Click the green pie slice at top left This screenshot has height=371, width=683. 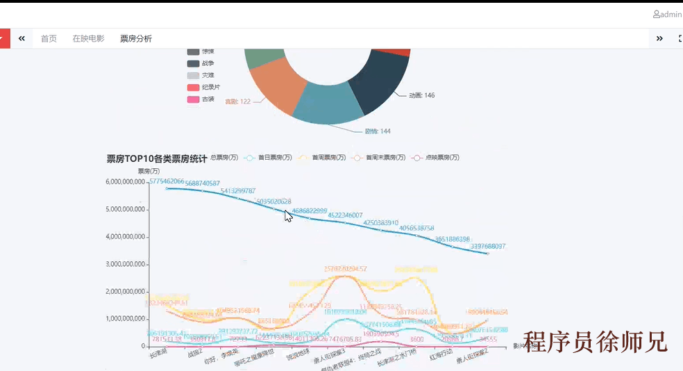pyautogui.click(x=264, y=57)
